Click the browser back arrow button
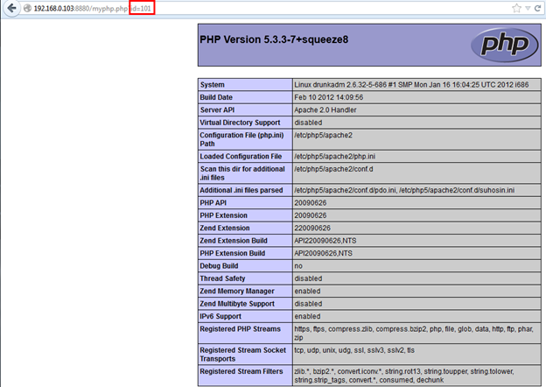Viewport: 546px width, 387px height. 10,9
